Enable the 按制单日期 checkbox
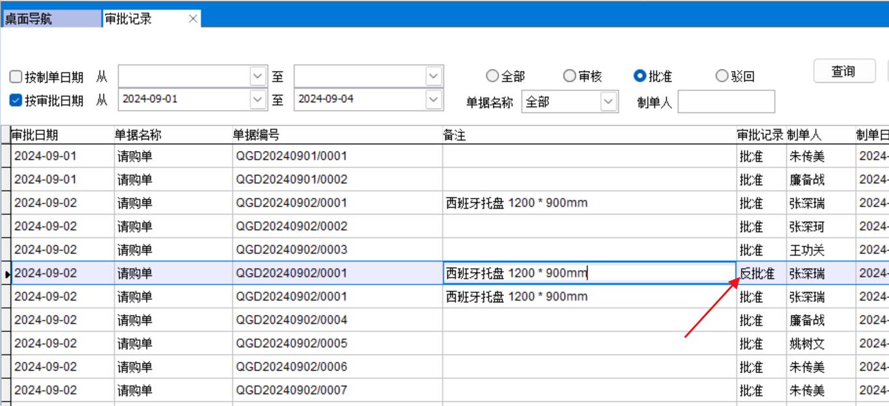 tap(16, 77)
